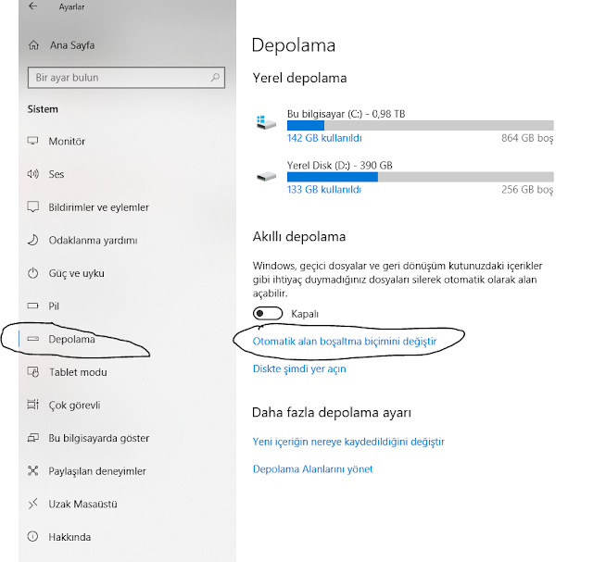Click the Depolama drive icon in sidebar
Image resolution: width=593 pixels, height=562 pixels.
pyautogui.click(x=33, y=339)
